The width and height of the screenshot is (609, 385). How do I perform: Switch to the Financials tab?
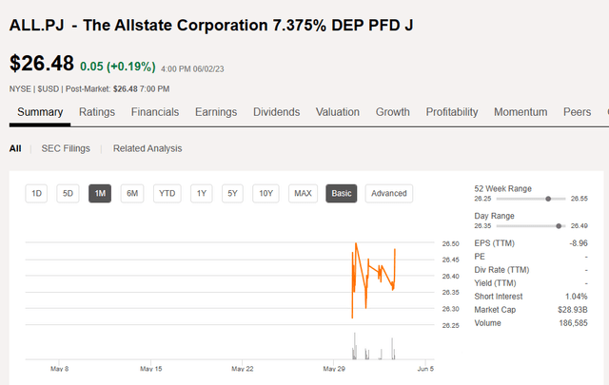point(155,112)
